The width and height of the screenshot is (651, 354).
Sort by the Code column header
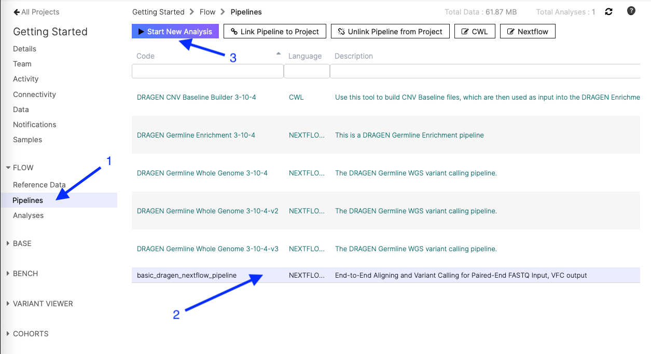[146, 56]
